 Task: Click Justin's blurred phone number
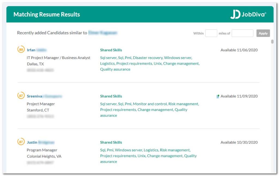pyautogui.click(x=40, y=162)
